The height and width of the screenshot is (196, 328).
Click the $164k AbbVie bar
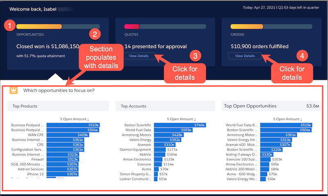[159, 154]
